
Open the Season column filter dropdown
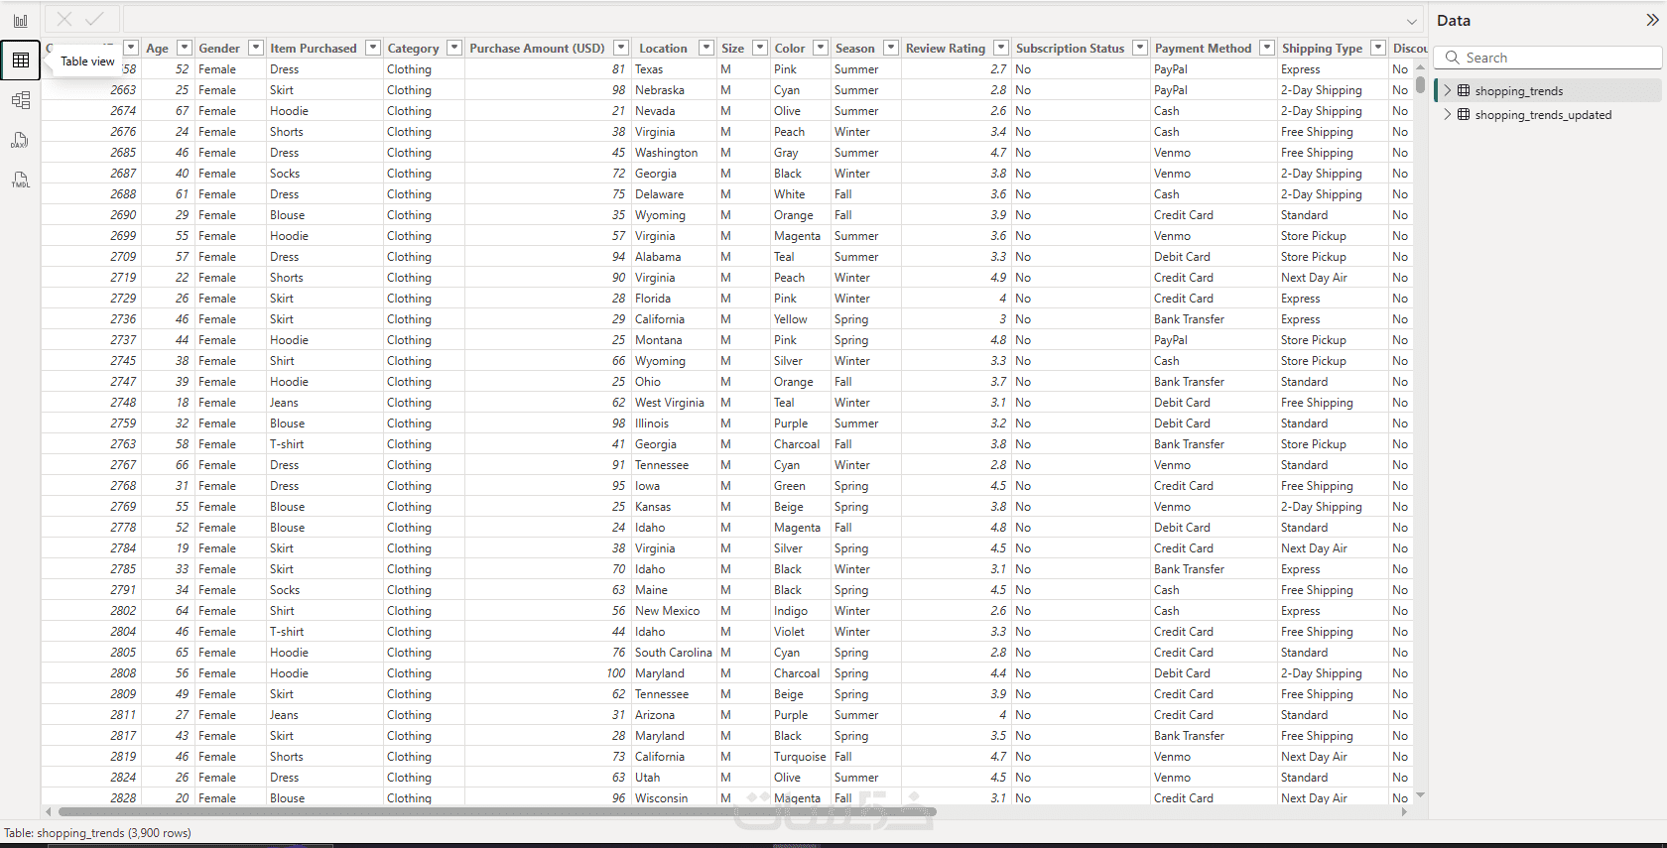(890, 48)
